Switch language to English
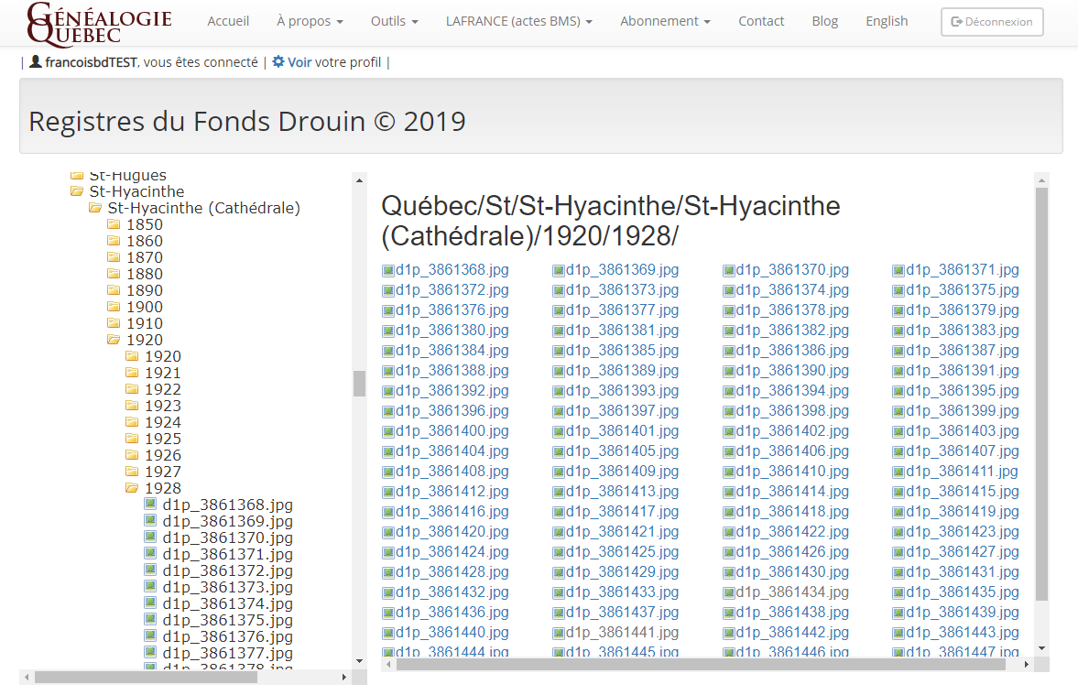This screenshot has width=1078, height=695. tap(887, 21)
